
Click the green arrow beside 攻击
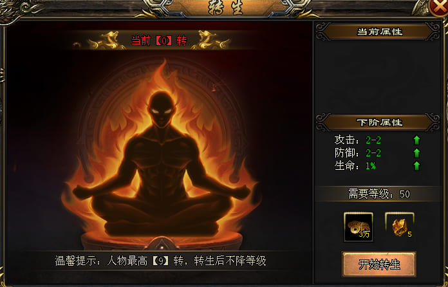tap(416, 140)
